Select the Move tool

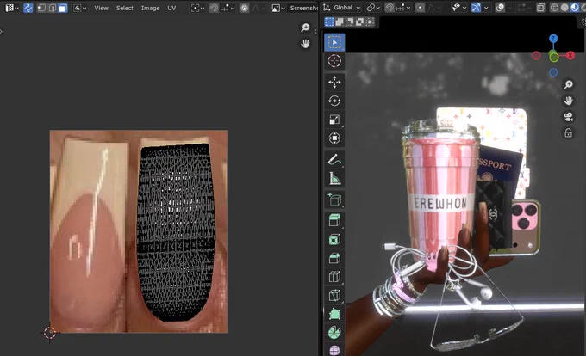(334, 82)
